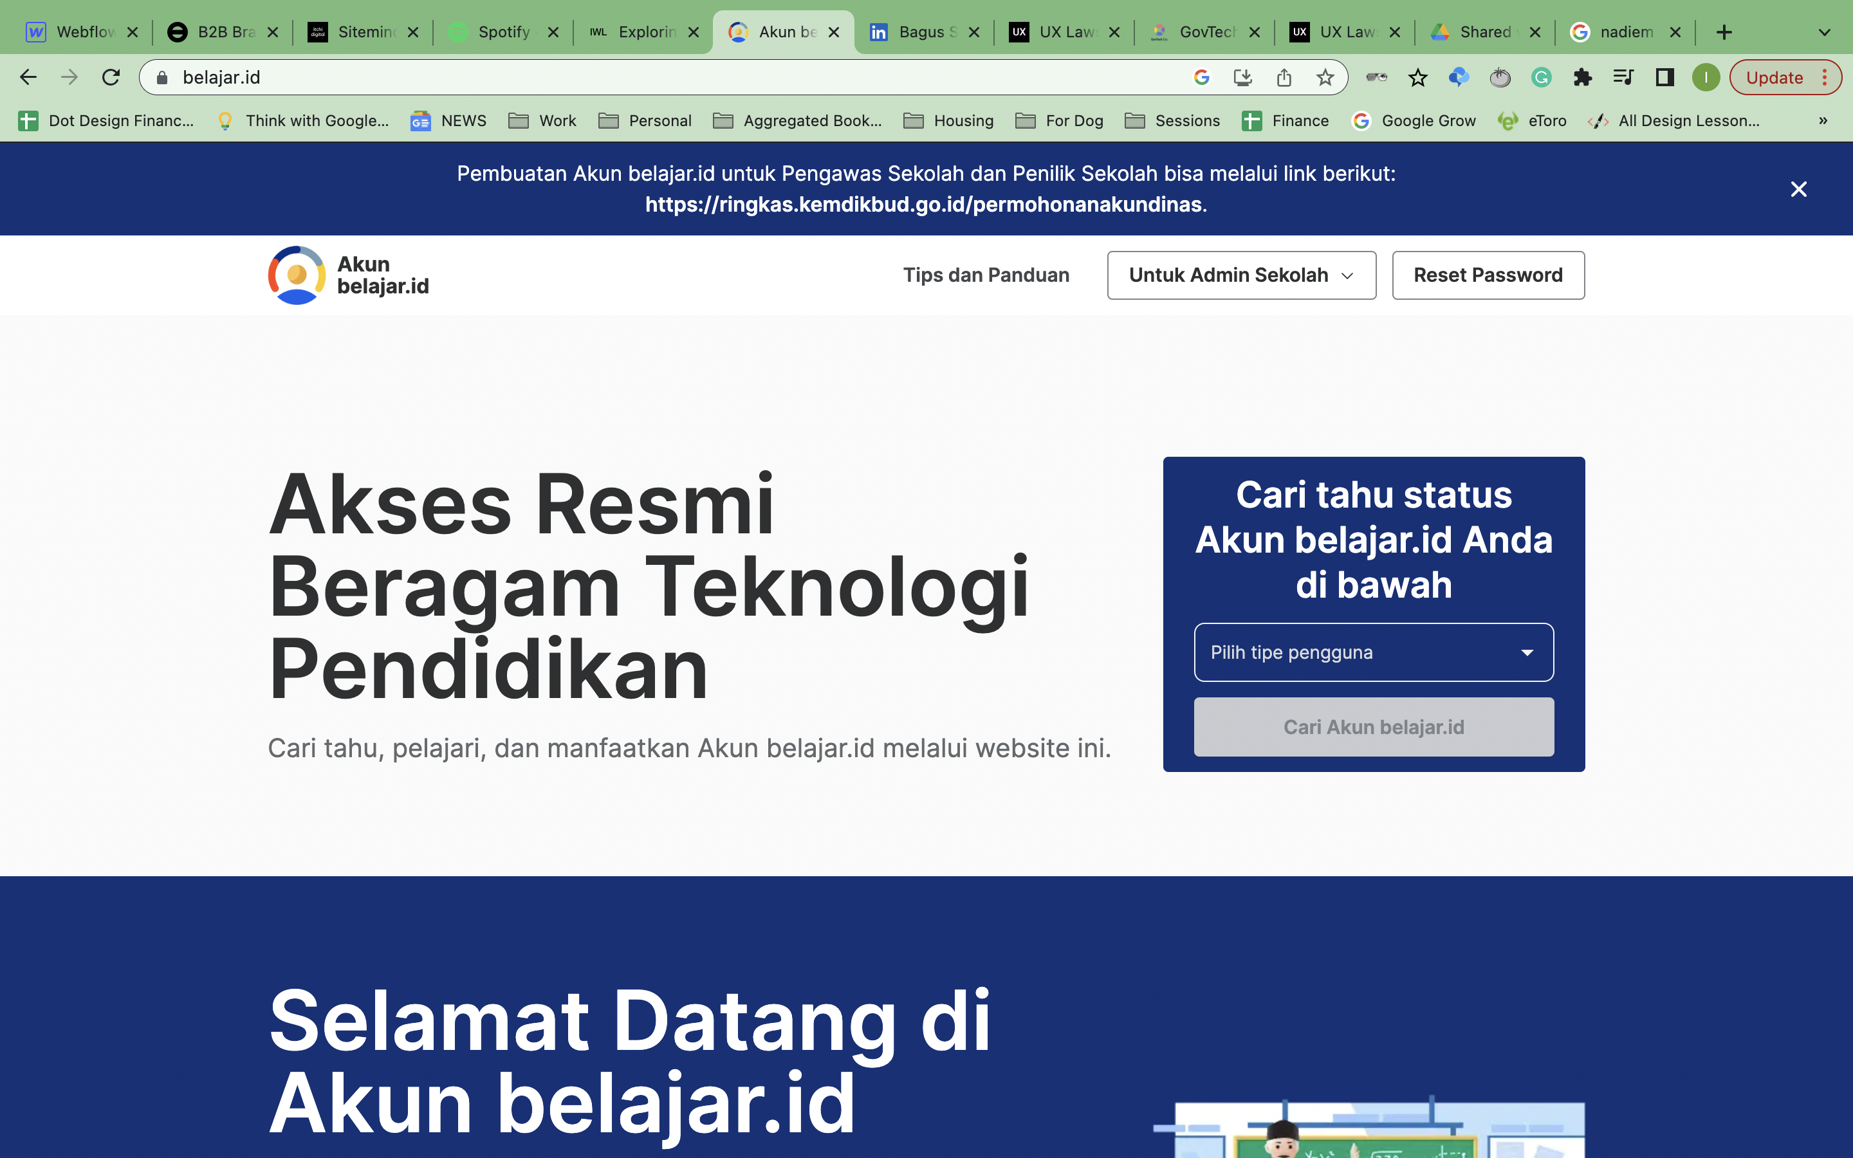Expand Untuk Admin Sekolah dropdown
Screen dimensions: 1853x1158
coord(1241,275)
